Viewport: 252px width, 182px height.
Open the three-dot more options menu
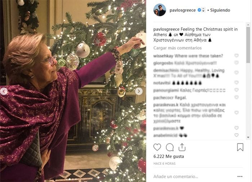(240, 176)
